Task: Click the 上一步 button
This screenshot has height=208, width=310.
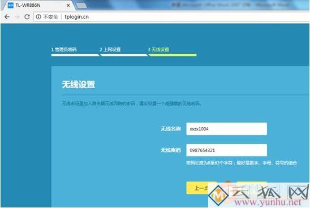Action: click(201, 188)
